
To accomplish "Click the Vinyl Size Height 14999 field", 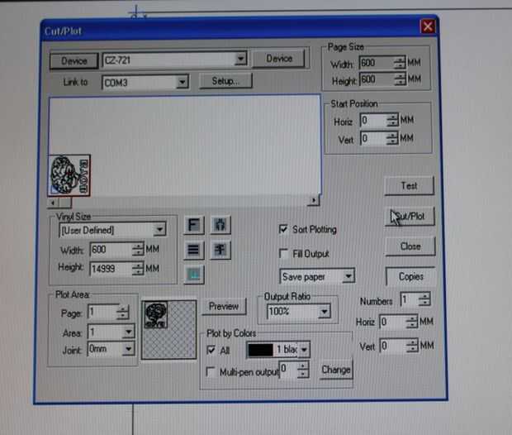I will click(x=111, y=269).
